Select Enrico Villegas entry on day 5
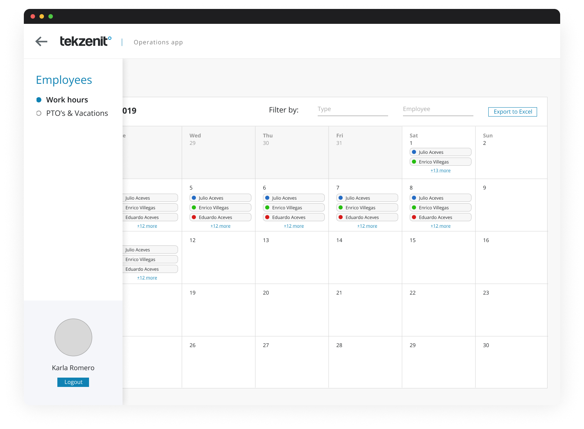Screen dimensions: 584x429 (220, 207)
